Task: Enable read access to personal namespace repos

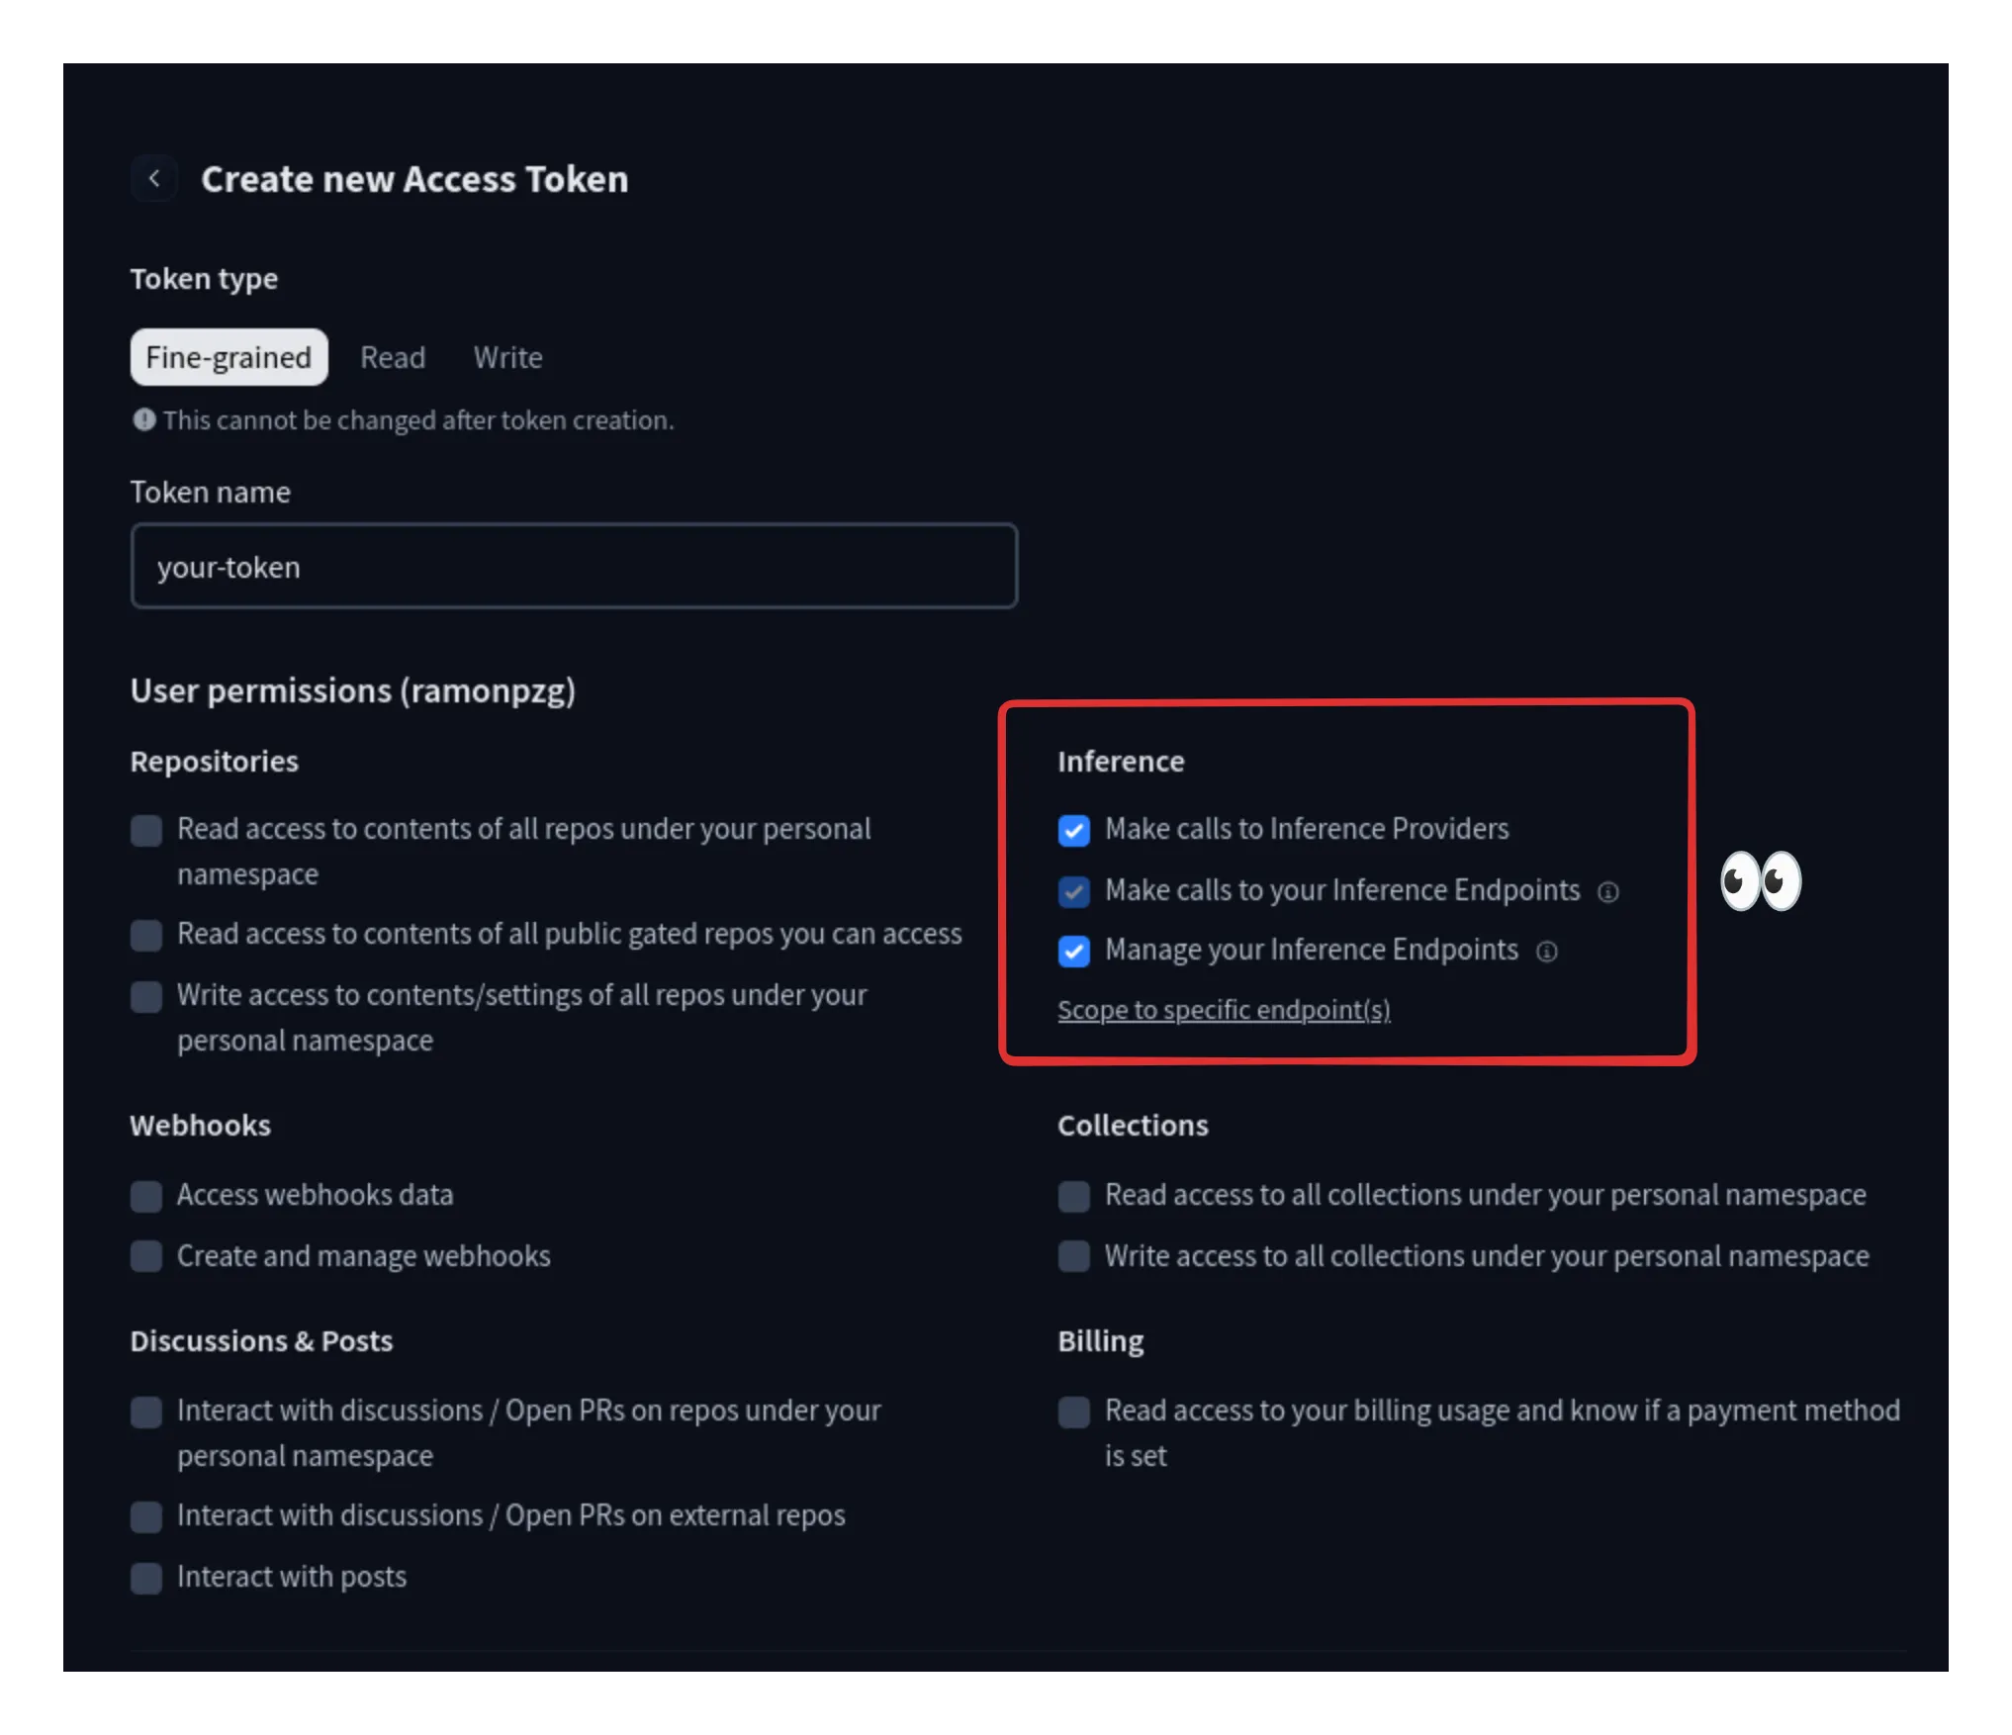Action: (x=146, y=830)
